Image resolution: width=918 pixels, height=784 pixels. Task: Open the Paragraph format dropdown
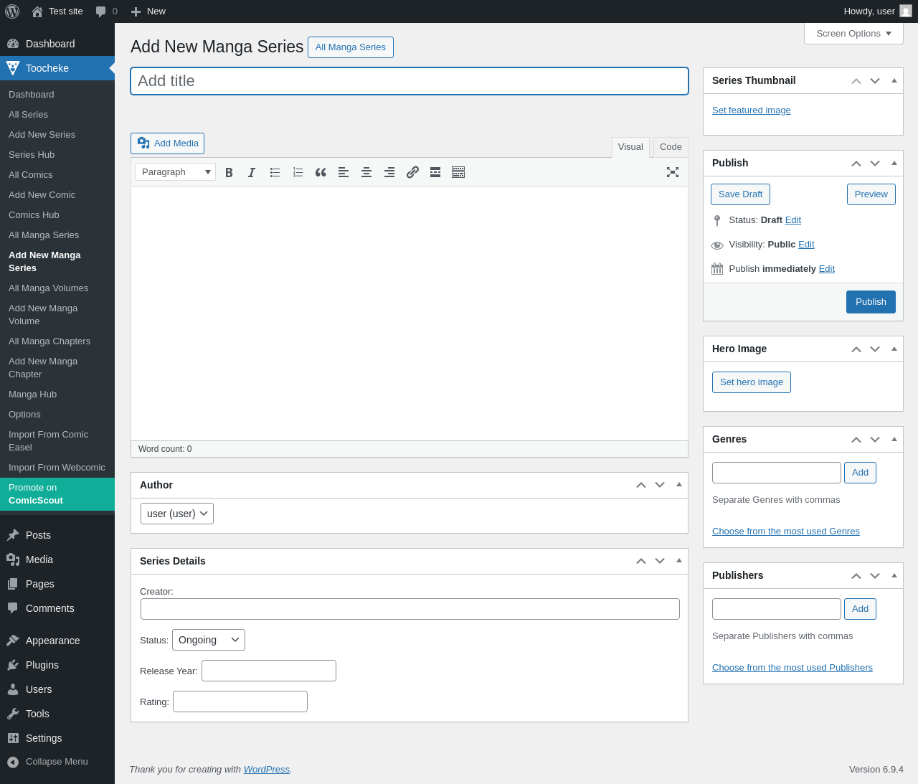(176, 172)
